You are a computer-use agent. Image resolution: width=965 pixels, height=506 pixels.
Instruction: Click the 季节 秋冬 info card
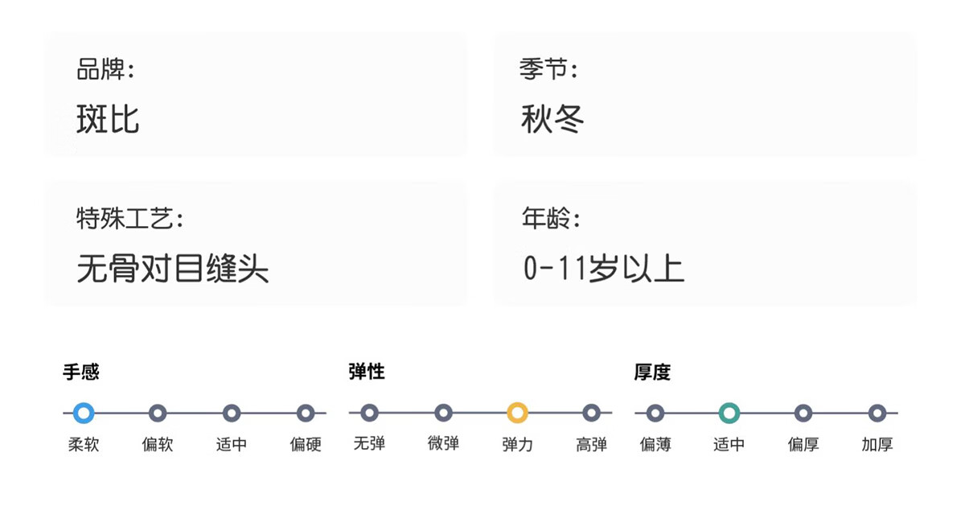click(704, 95)
